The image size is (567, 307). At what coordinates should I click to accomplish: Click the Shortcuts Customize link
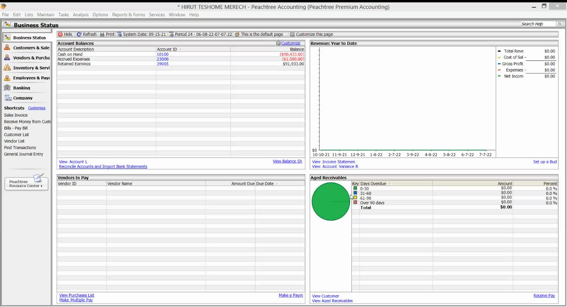point(37,108)
